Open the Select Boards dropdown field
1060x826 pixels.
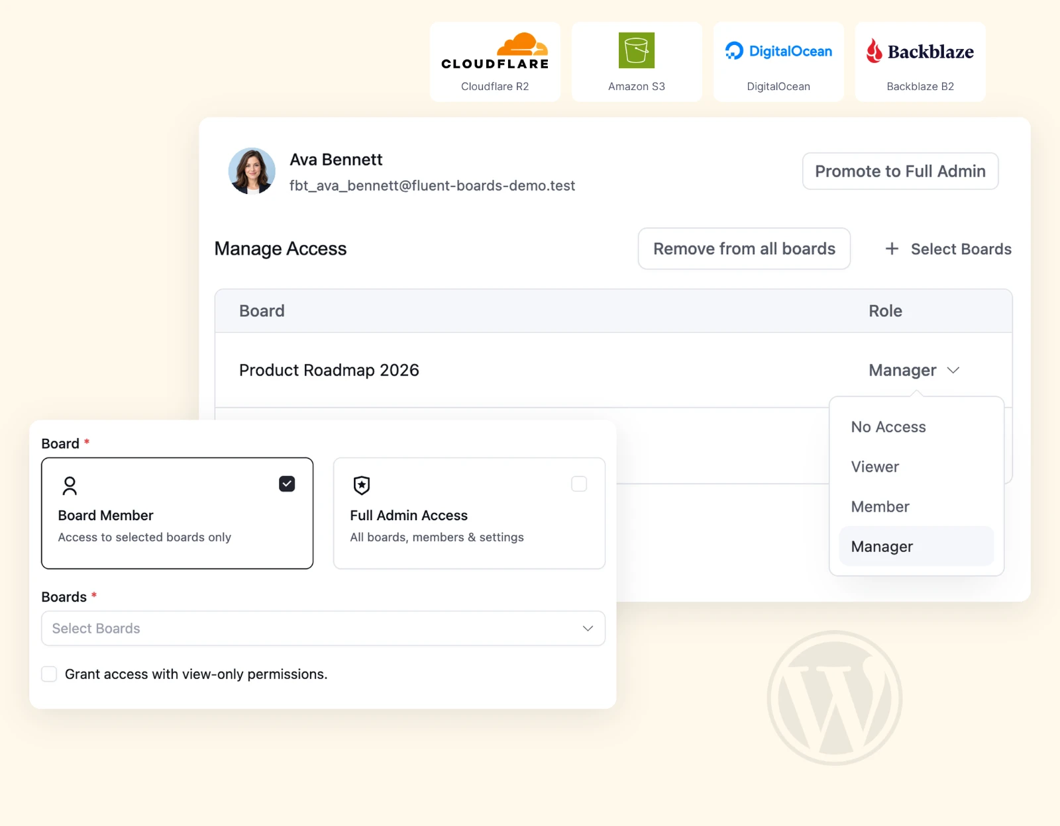[x=323, y=628]
